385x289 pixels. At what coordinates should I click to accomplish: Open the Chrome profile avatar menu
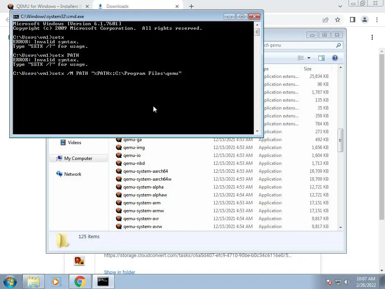click(x=365, y=20)
